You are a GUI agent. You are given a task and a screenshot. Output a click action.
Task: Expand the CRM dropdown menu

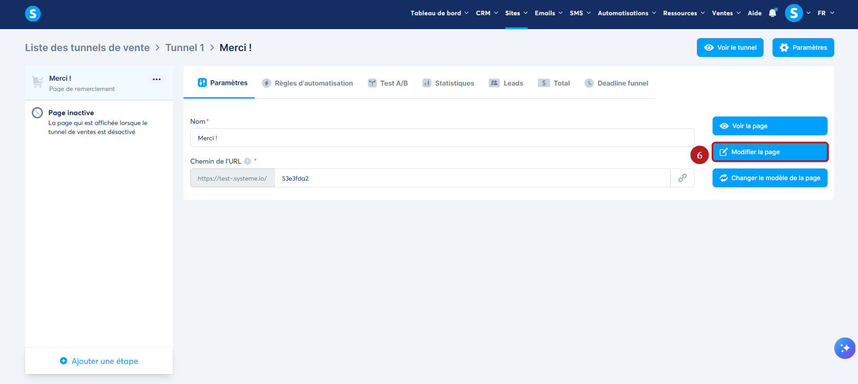pos(487,13)
